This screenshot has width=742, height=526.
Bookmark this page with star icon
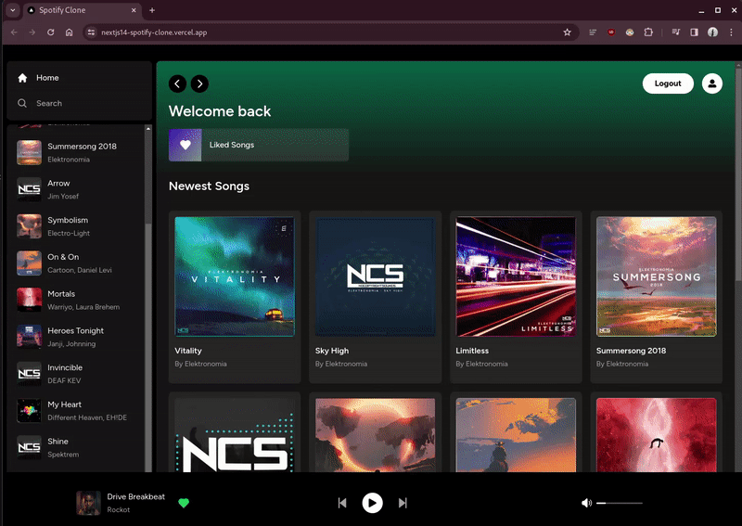click(567, 32)
